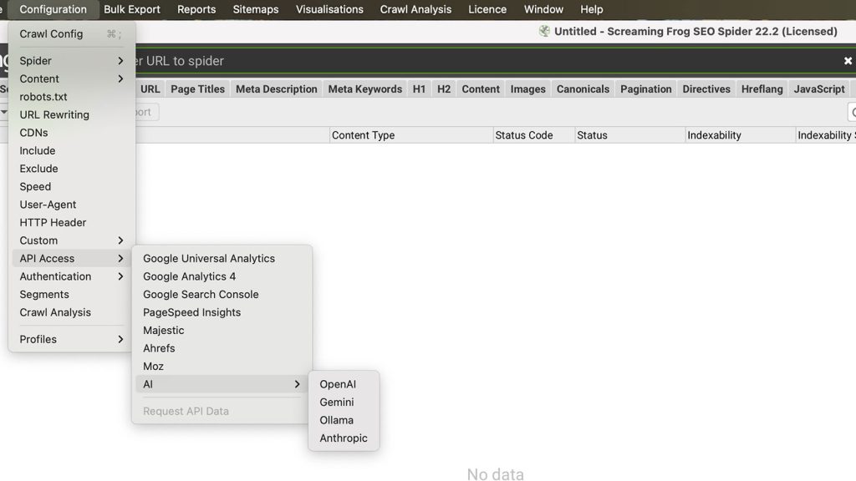The height and width of the screenshot is (481, 856).
Task: Select the Ahrefs API option
Action: click(x=222, y=348)
